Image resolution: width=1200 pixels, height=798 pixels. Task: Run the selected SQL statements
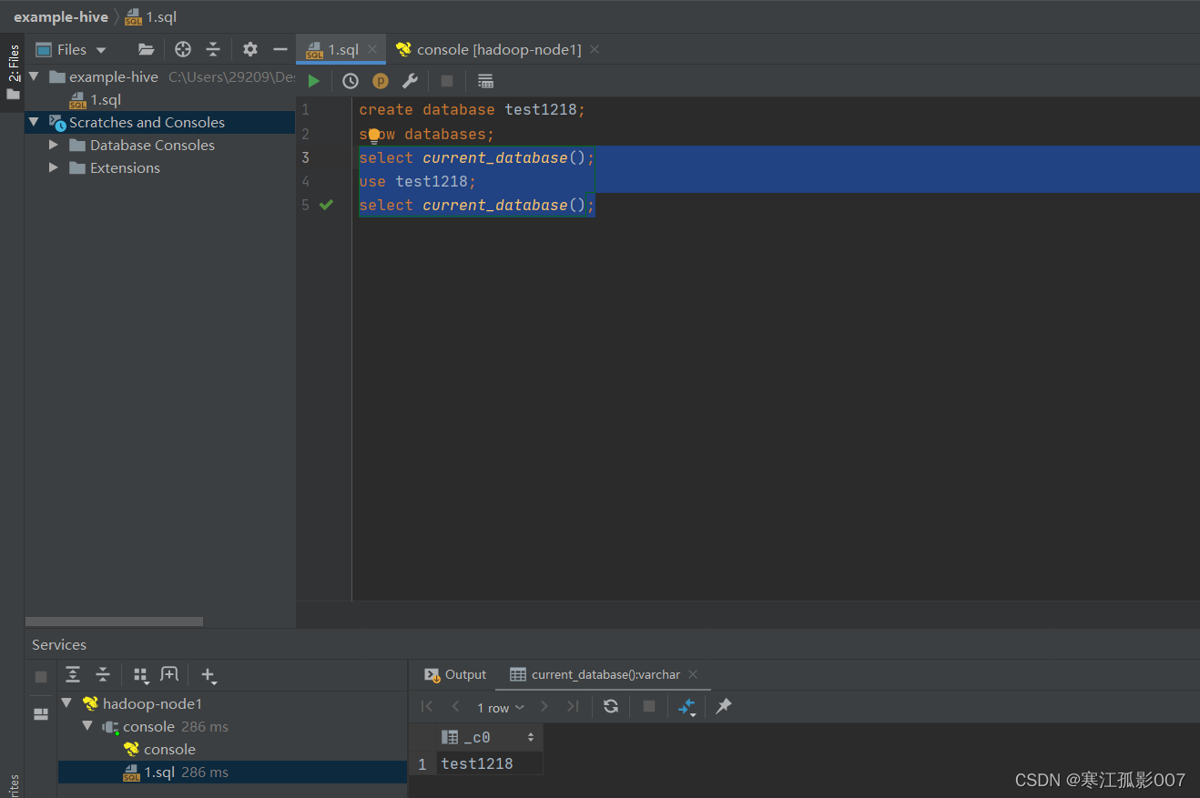click(x=314, y=81)
